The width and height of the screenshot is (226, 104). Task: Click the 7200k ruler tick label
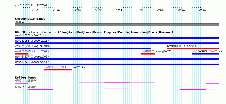point(77,10)
